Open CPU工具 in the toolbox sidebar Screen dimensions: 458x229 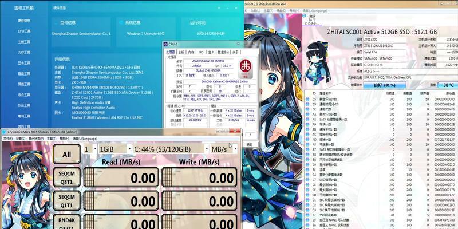click(24, 31)
